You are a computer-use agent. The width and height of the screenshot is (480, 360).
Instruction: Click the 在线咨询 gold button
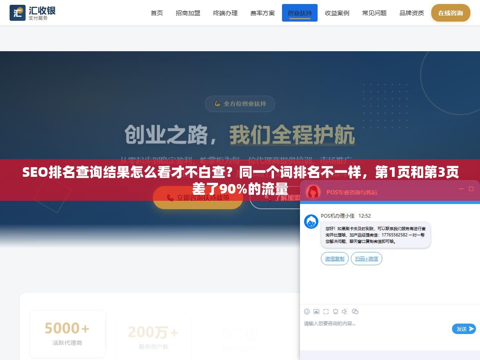coord(450,13)
